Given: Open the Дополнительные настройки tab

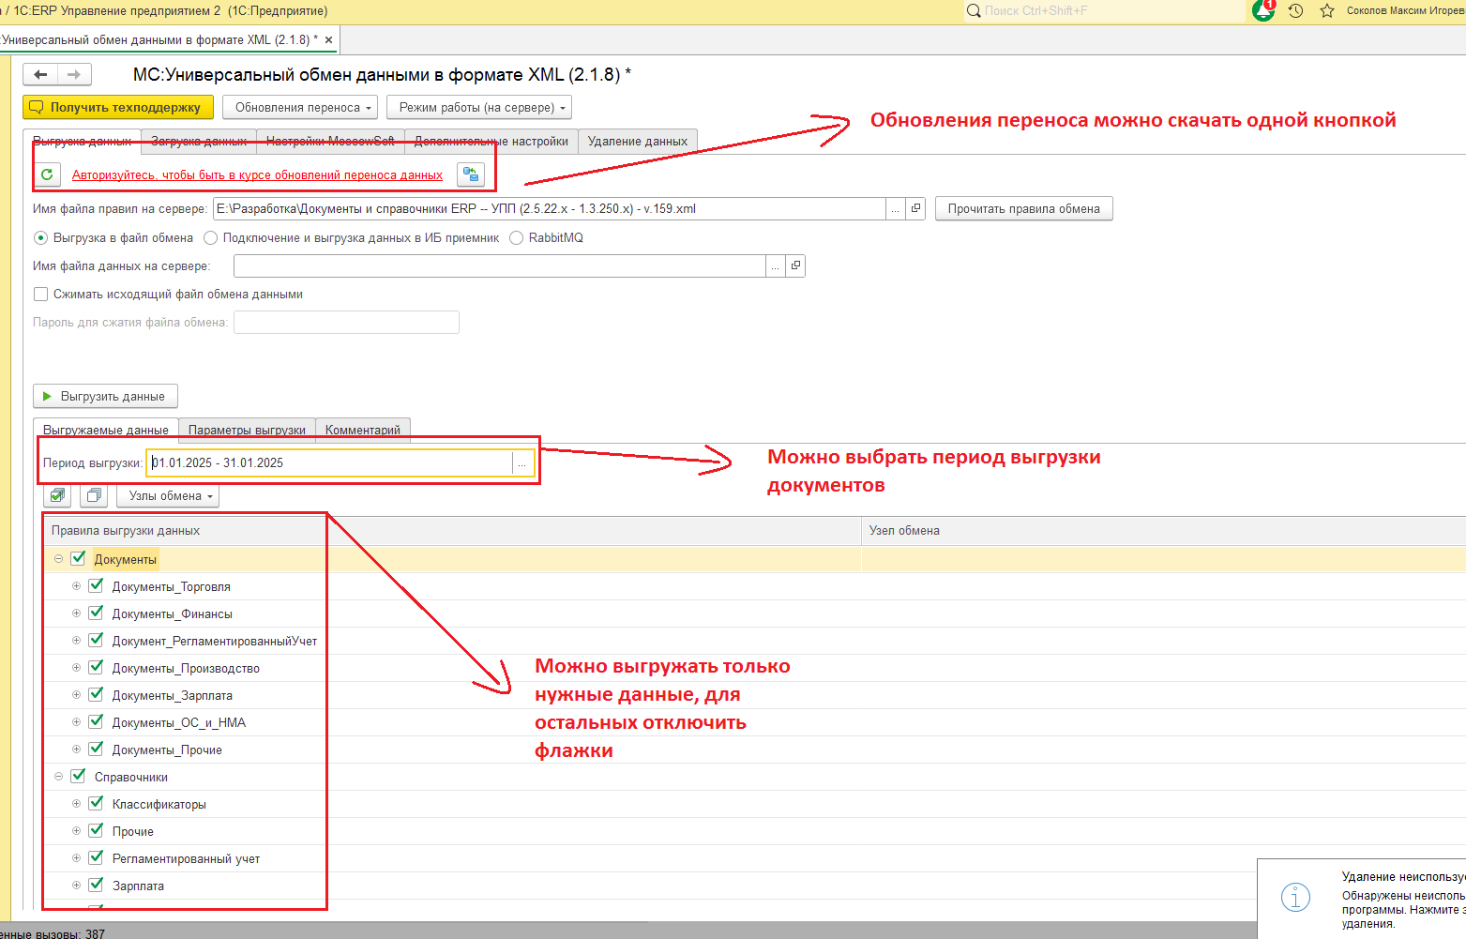Looking at the screenshot, I should [491, 142].
